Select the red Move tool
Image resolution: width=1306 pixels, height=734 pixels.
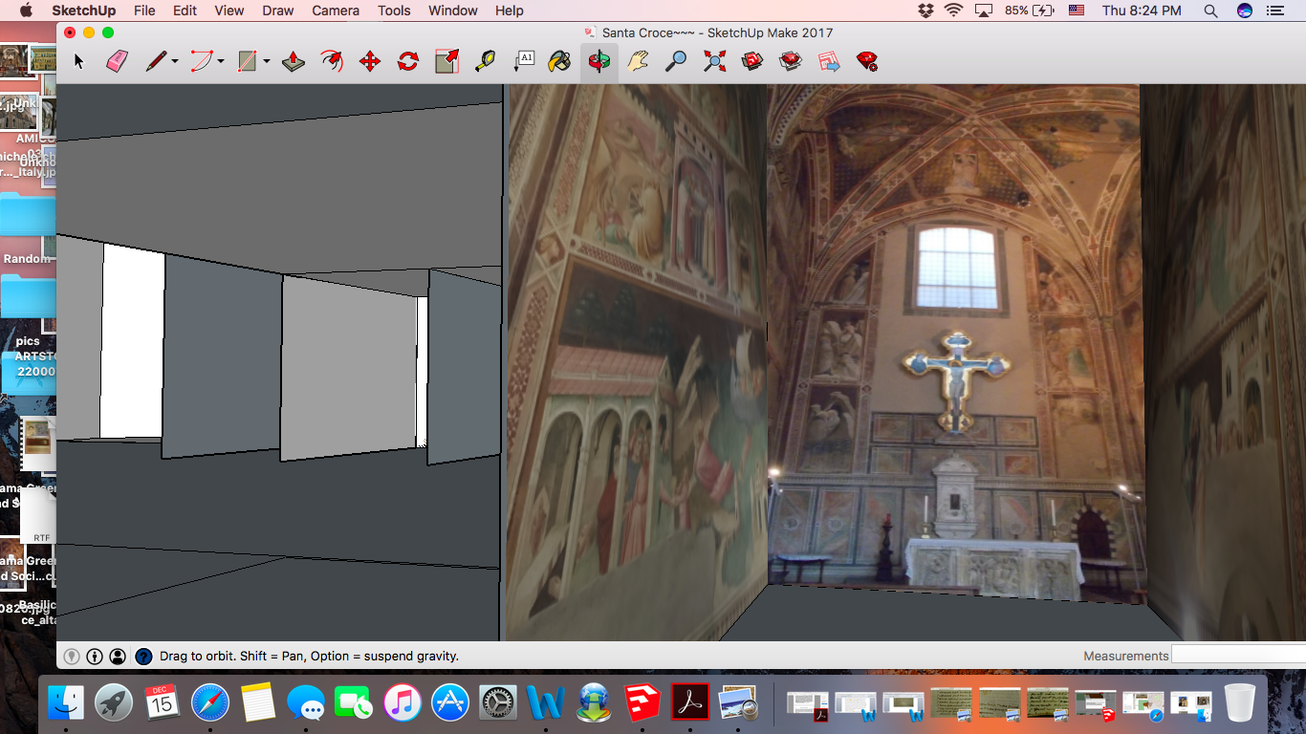370,62
